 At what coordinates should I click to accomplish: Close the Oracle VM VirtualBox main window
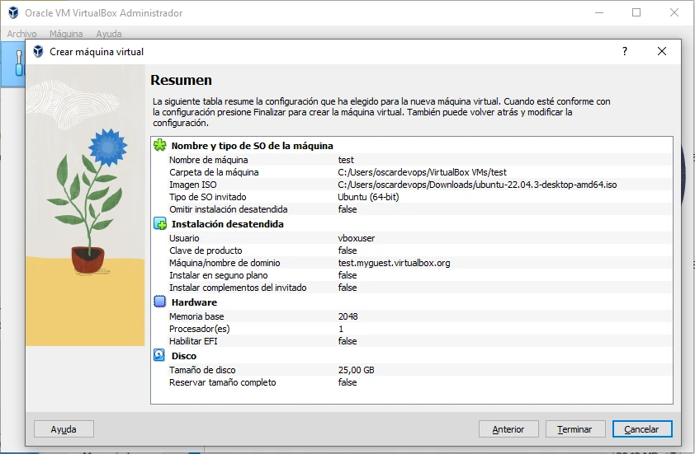(674, 12)
